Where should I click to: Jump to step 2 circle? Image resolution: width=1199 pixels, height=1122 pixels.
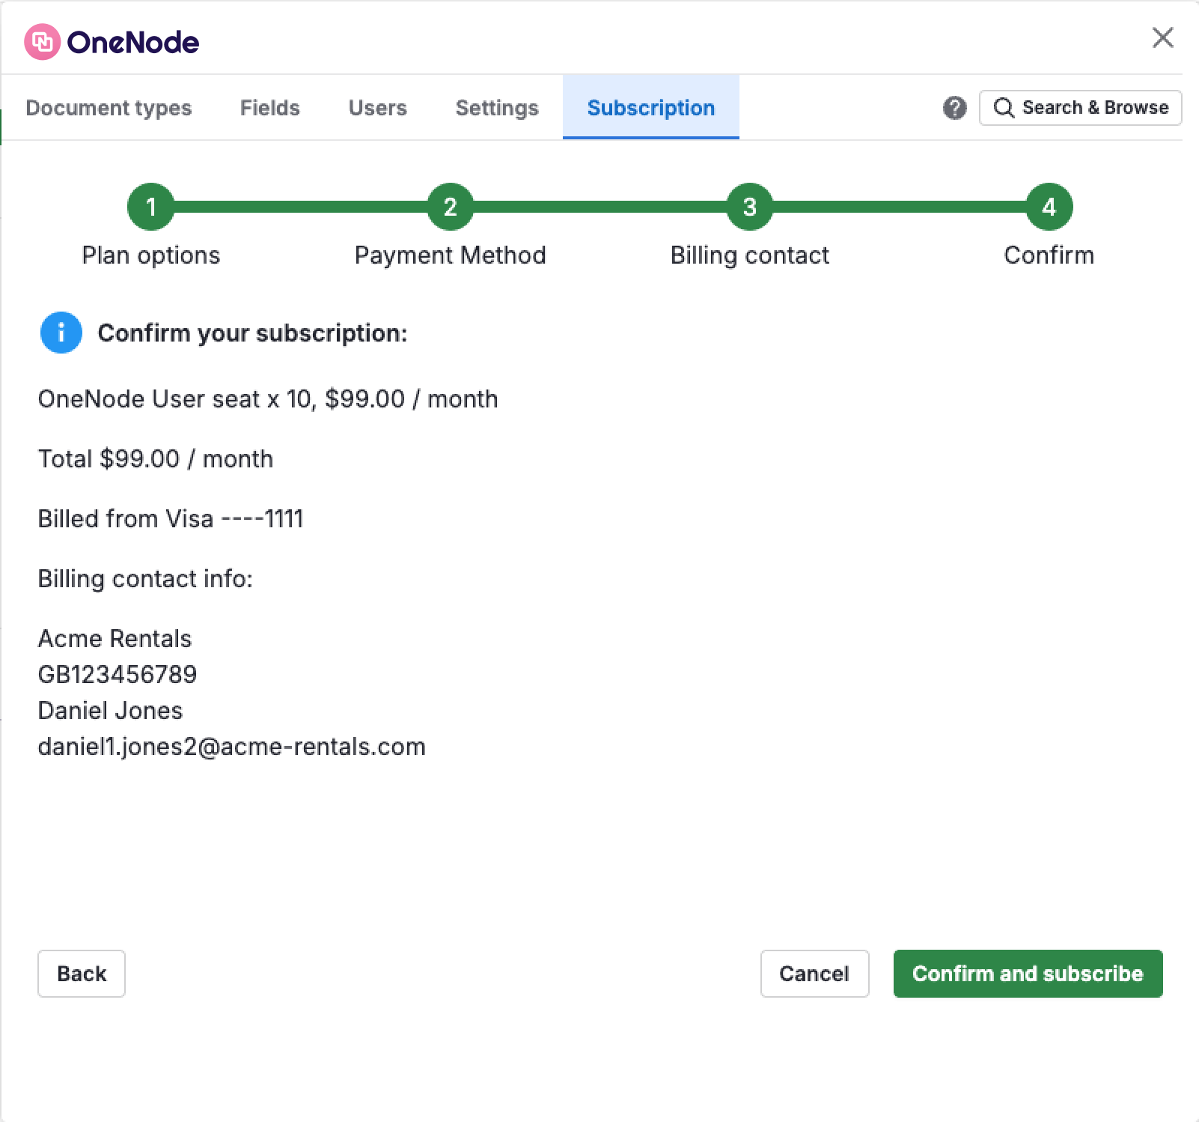[450, 207]
